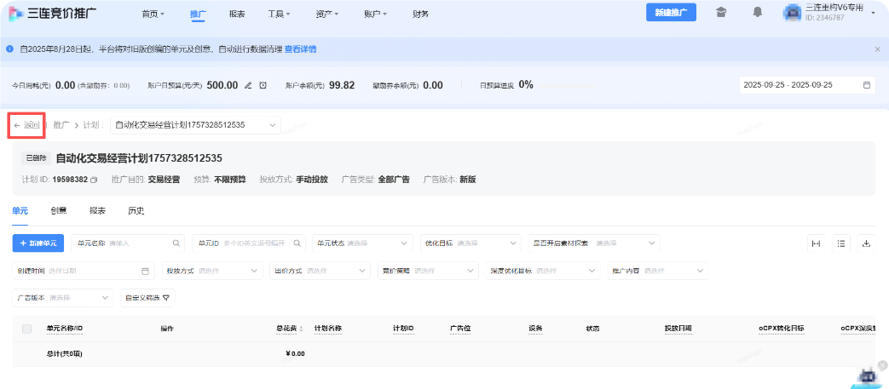Switch to the 历史 tab
The width and height of the screenshot is (889, 389).
136,210
